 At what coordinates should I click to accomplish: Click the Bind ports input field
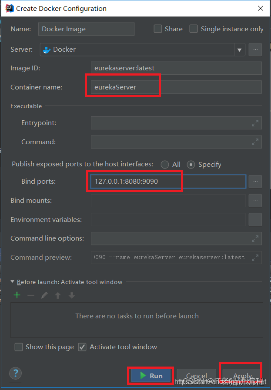click(x=168, y=182)
